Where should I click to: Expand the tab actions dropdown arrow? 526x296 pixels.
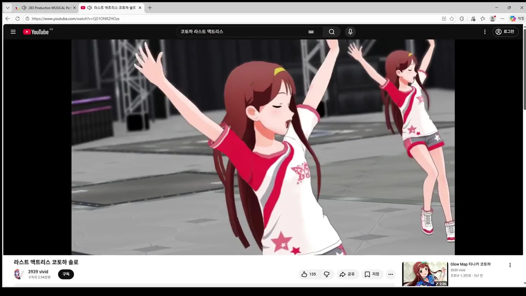pos(7,8)
